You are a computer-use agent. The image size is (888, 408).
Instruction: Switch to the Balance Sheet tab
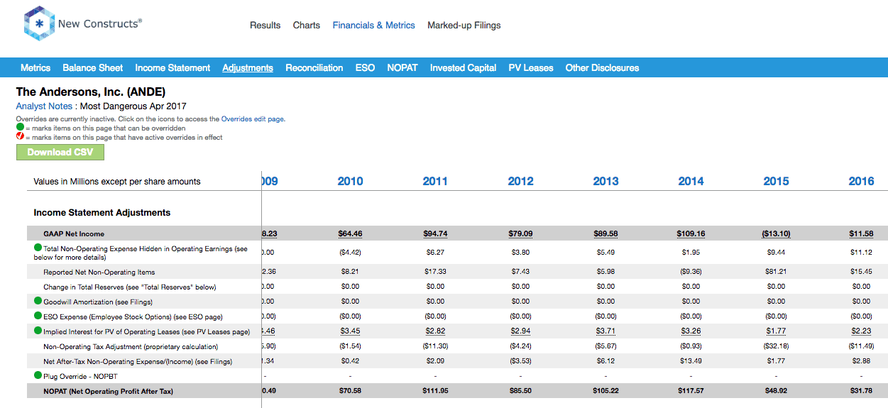[x=93, y=67]
